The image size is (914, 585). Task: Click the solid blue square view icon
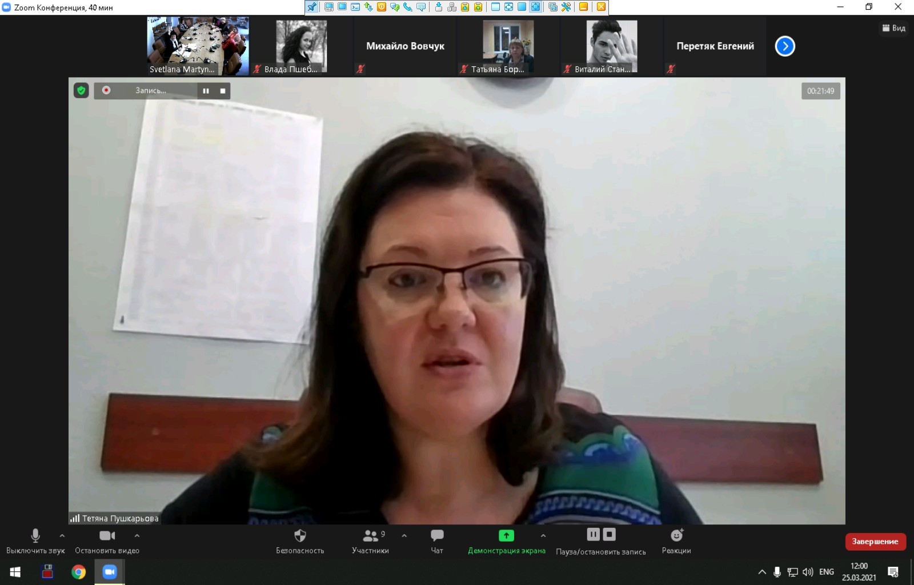click(522, 7)
